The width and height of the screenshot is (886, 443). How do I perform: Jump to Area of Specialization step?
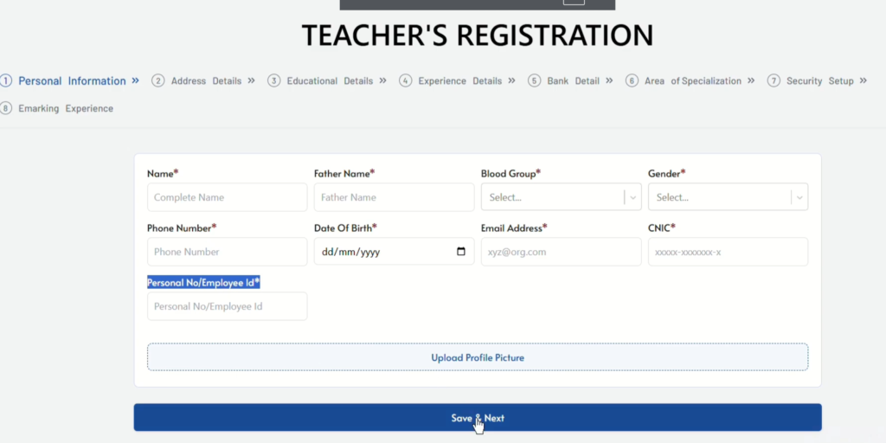[x=691, y=81]
